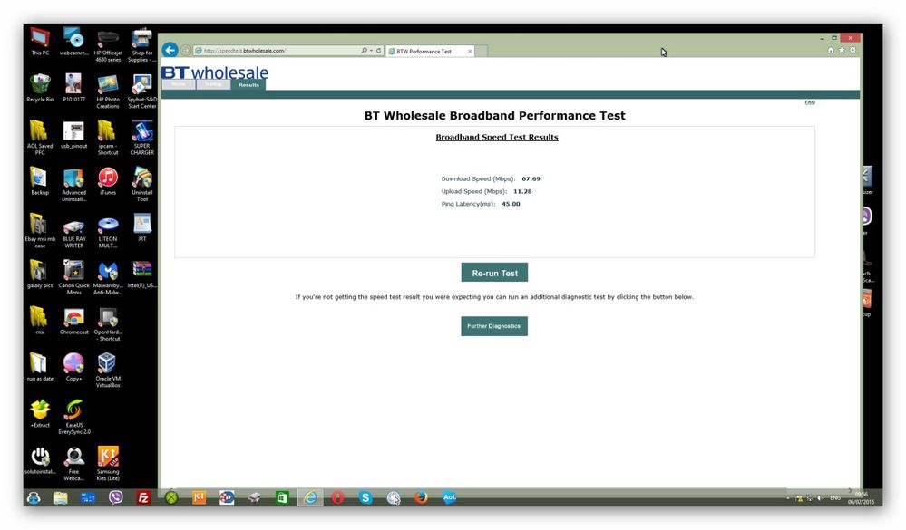Click upload speed value 11.28

click(522, 191)
